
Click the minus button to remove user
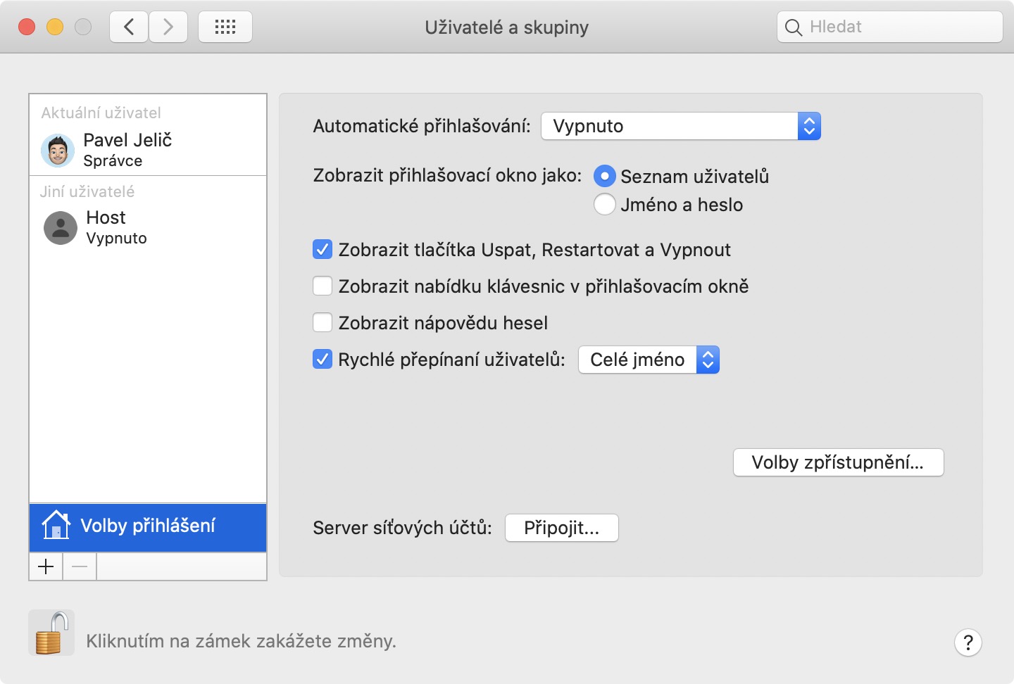point(80,566)
